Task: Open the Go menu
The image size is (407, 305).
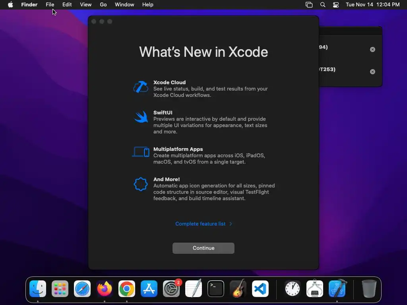Action: pyautogui.click(x=103, y=5)
